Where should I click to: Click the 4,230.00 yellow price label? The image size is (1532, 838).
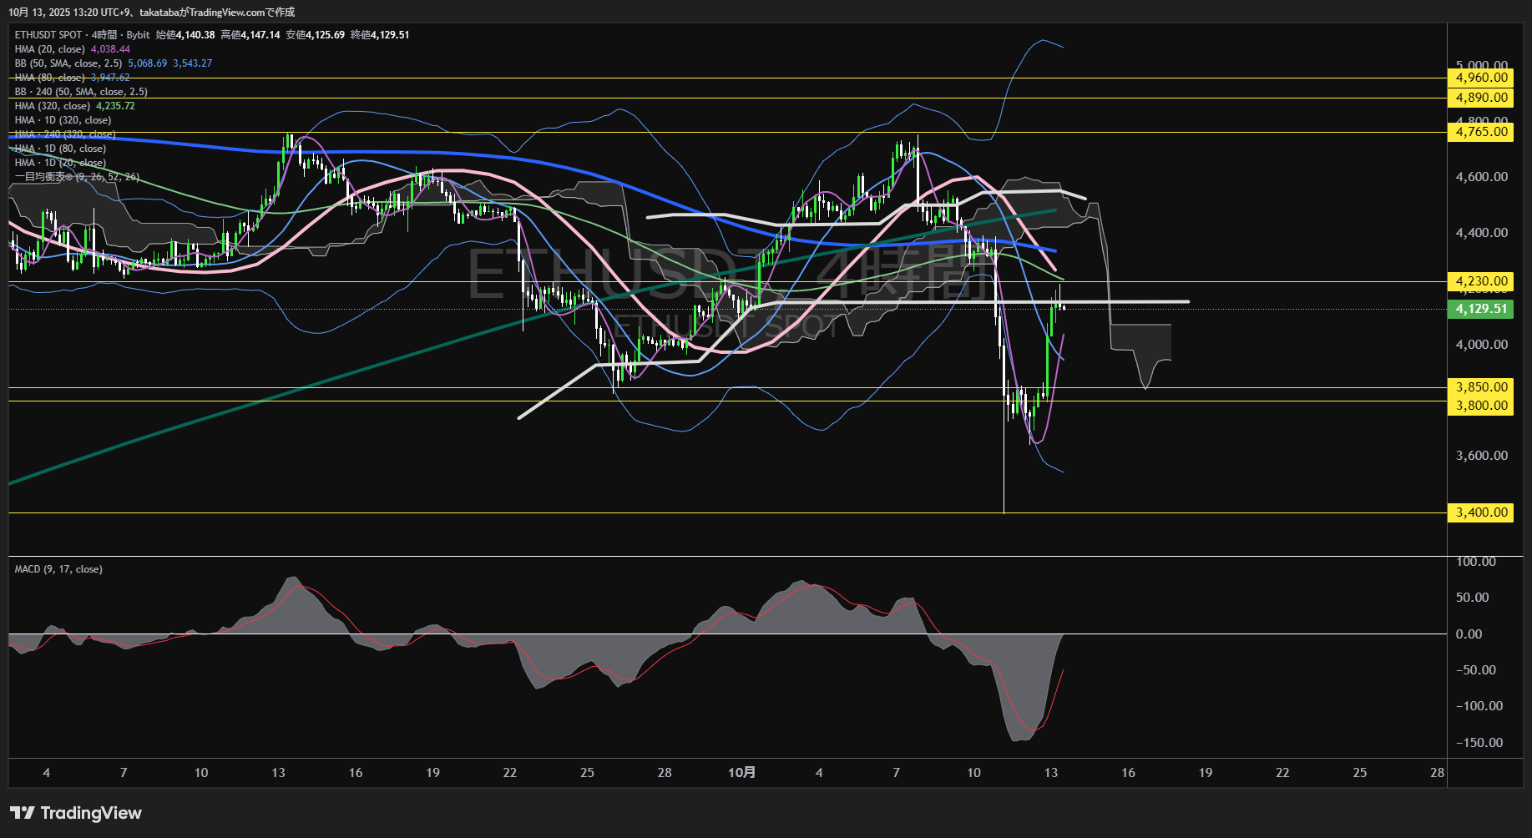pos(1481,281)
